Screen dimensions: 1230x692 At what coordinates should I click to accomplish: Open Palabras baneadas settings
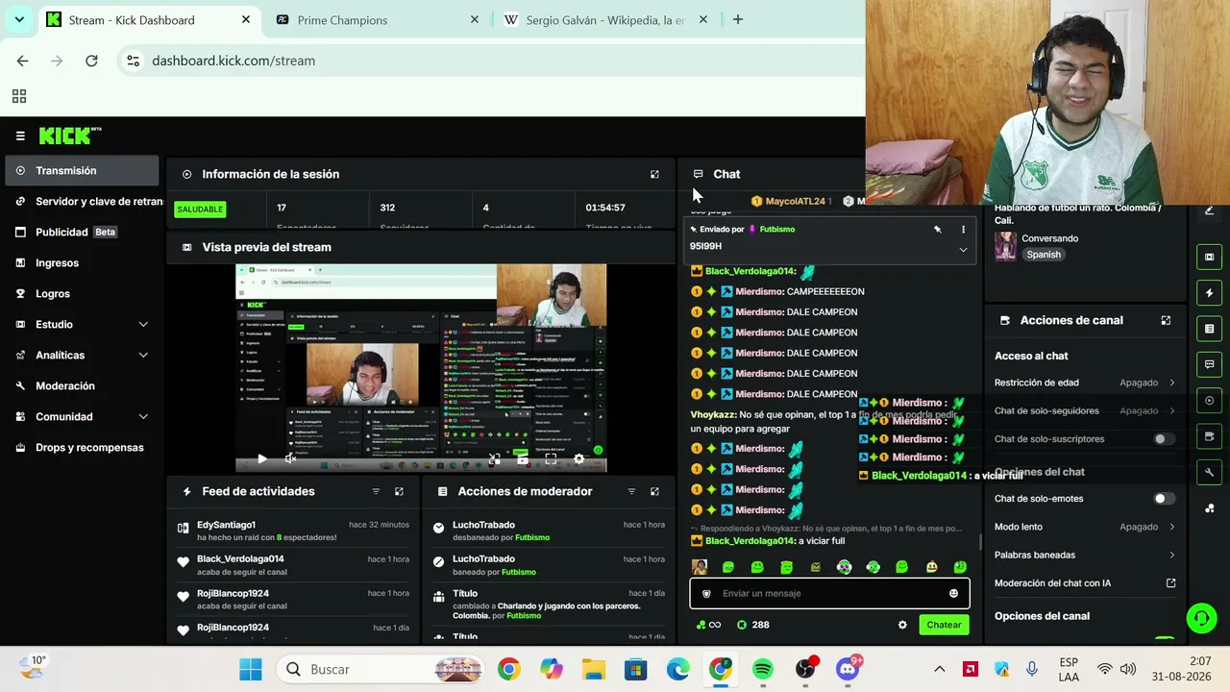[1085, 555]
